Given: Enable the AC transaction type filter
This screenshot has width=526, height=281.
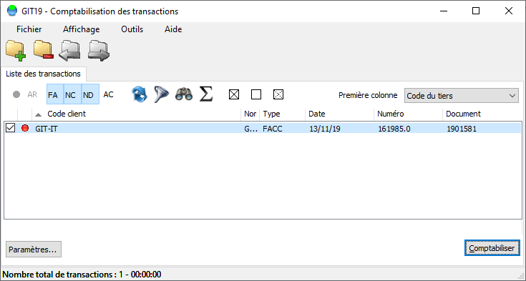Looking at the screenshot, I should (x=108, y=94).
